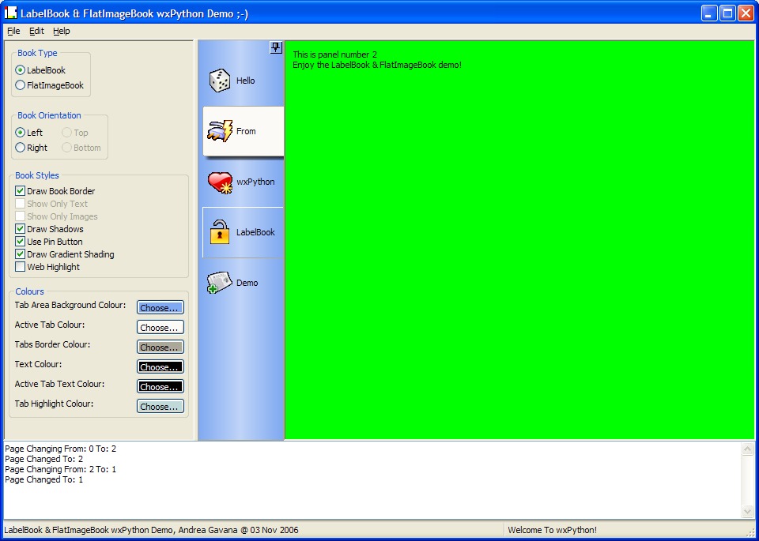Uncheck Draw Gradient Shading
This screenshot has height=541, width=759.
(21, 254)
